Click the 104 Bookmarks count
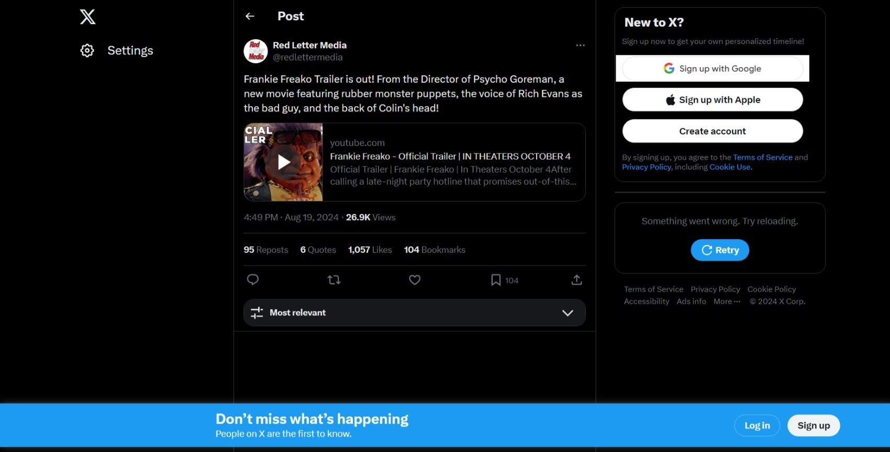This screenshot has height=452, width=890. [x=435, y=250]
